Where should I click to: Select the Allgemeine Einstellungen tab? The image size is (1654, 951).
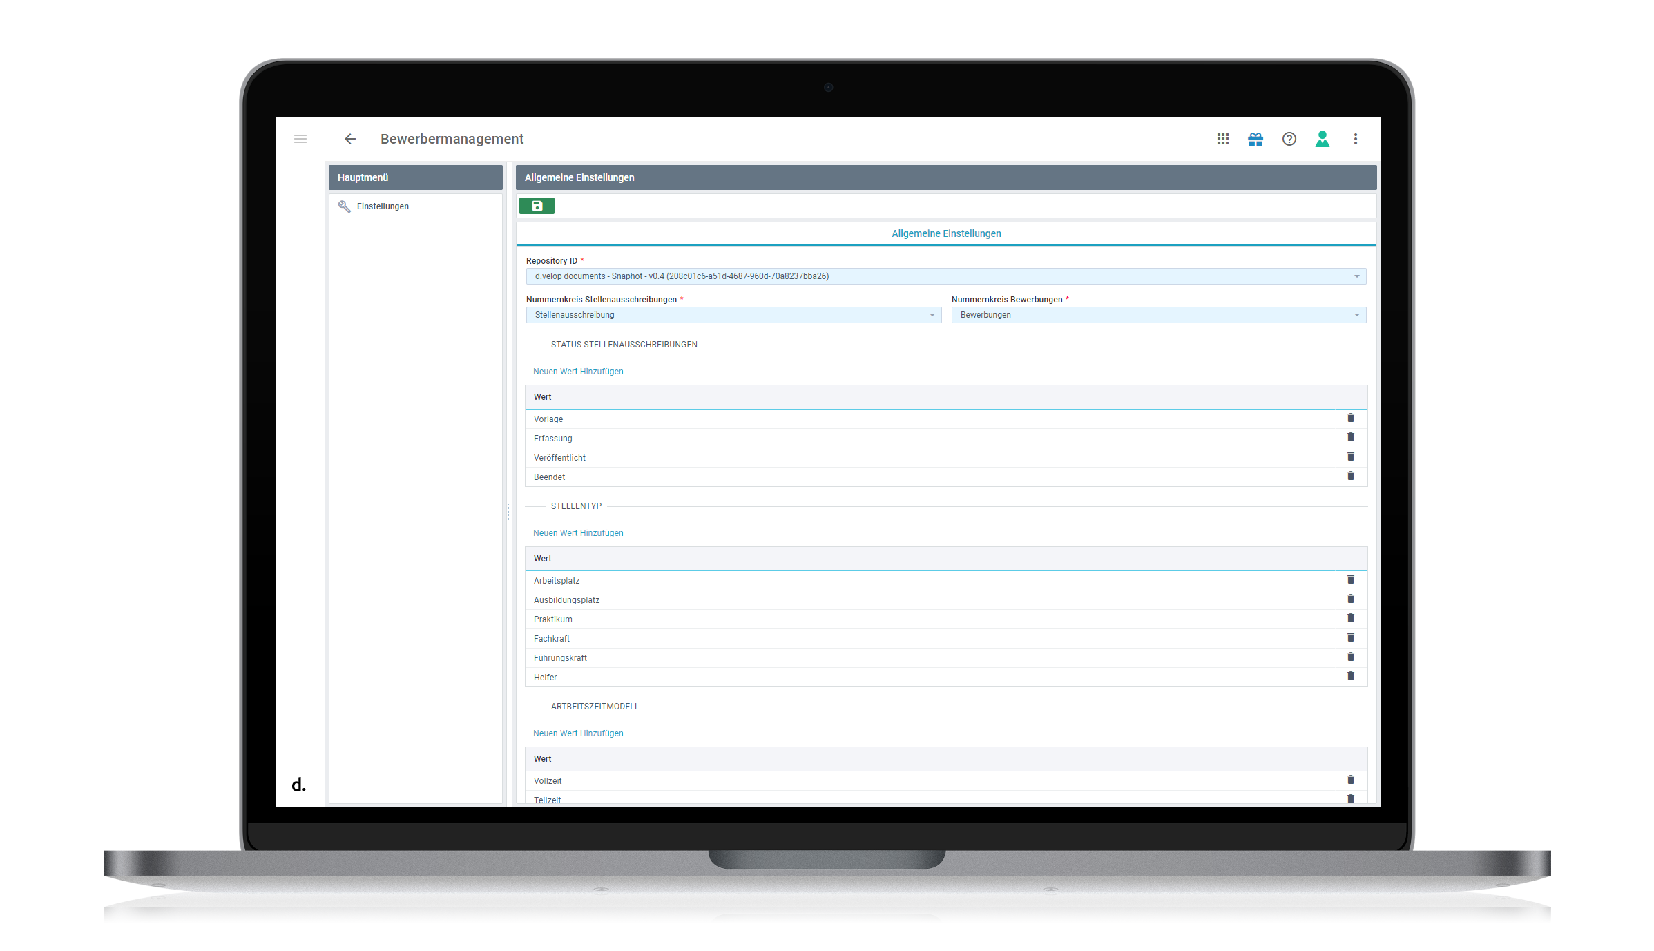(x=946, y=233)
